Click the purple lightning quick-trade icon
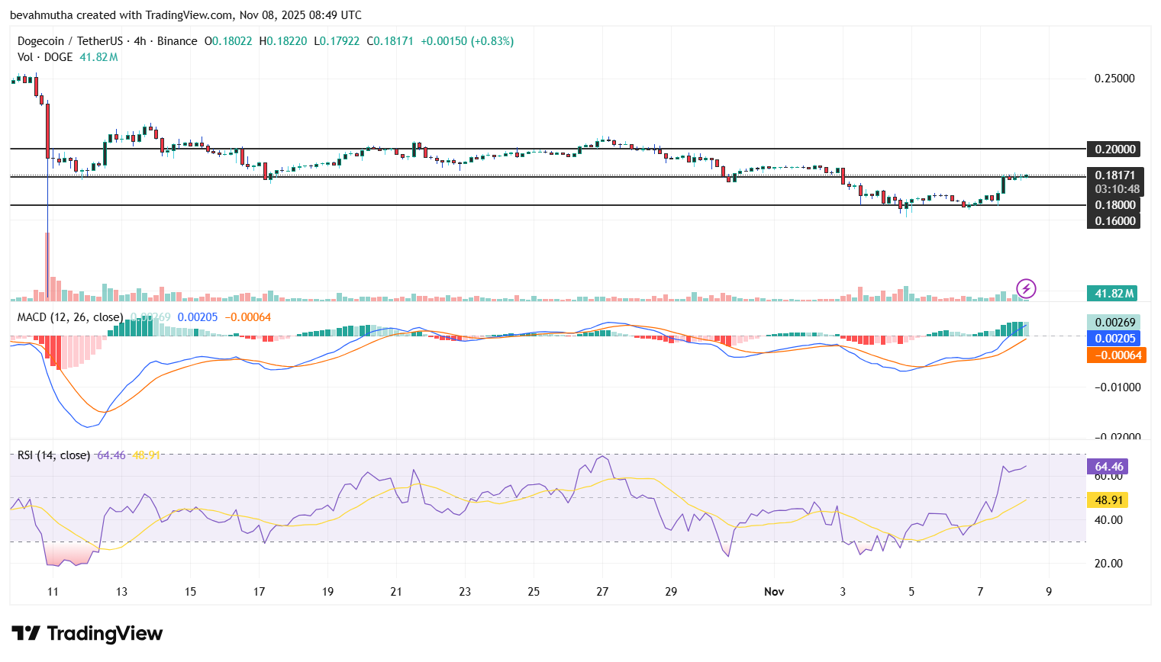1161x662 pixels. [1026, 288]
